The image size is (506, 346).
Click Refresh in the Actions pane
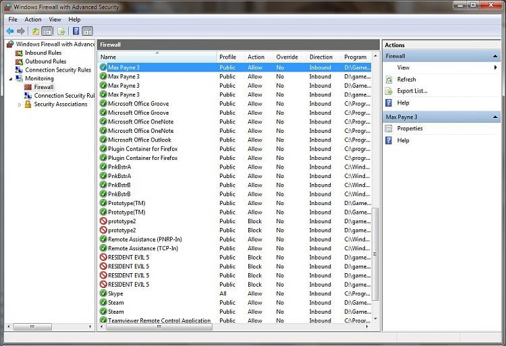tap(406, 80)
